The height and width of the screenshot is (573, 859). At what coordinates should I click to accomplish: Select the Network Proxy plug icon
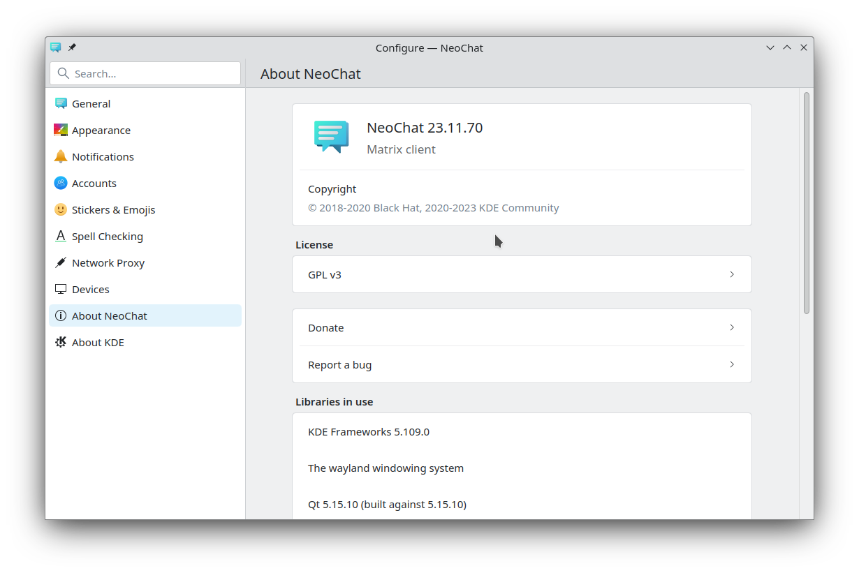tap(61, 262)
